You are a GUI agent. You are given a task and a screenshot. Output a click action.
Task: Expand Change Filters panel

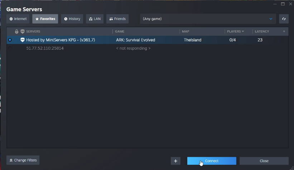click(23, 160)
